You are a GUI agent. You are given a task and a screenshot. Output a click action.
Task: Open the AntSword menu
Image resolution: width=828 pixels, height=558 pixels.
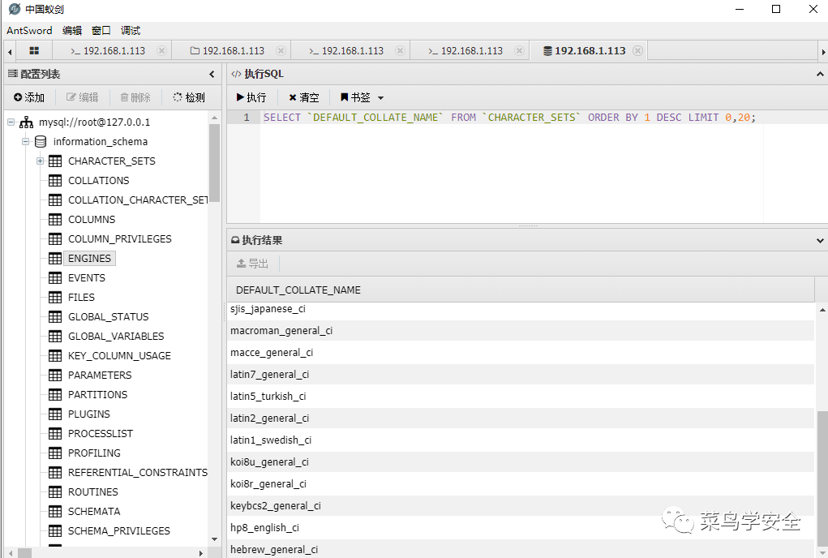[x=29, y=31]
